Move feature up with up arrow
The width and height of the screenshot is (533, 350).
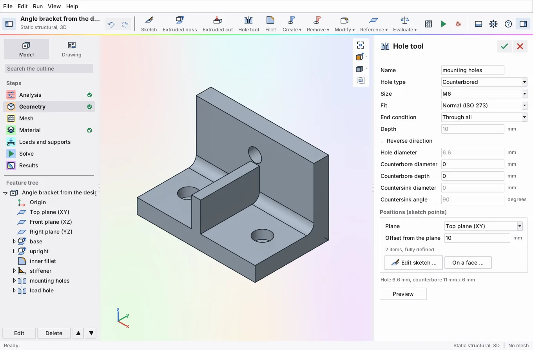coord(78,333)
